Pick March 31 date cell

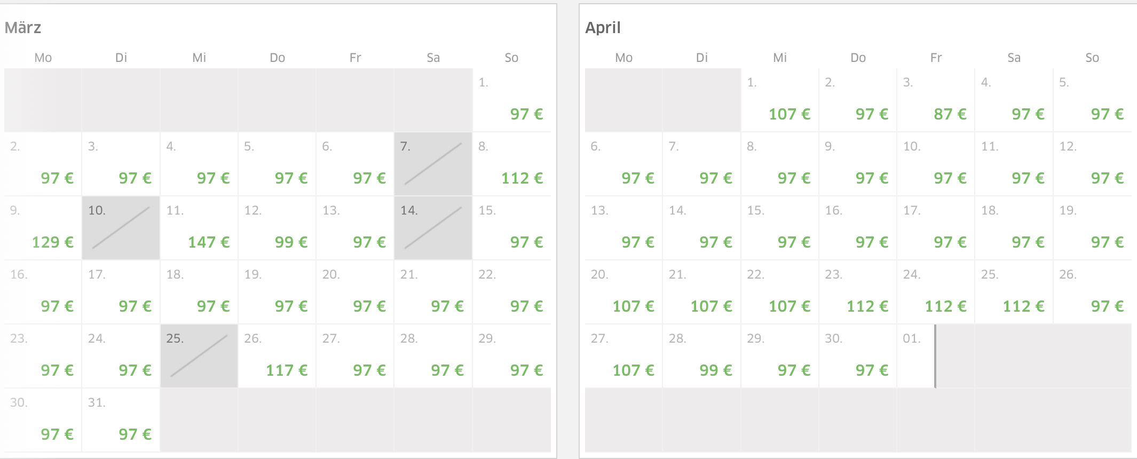pyautogui.click(x=121, y=421)
